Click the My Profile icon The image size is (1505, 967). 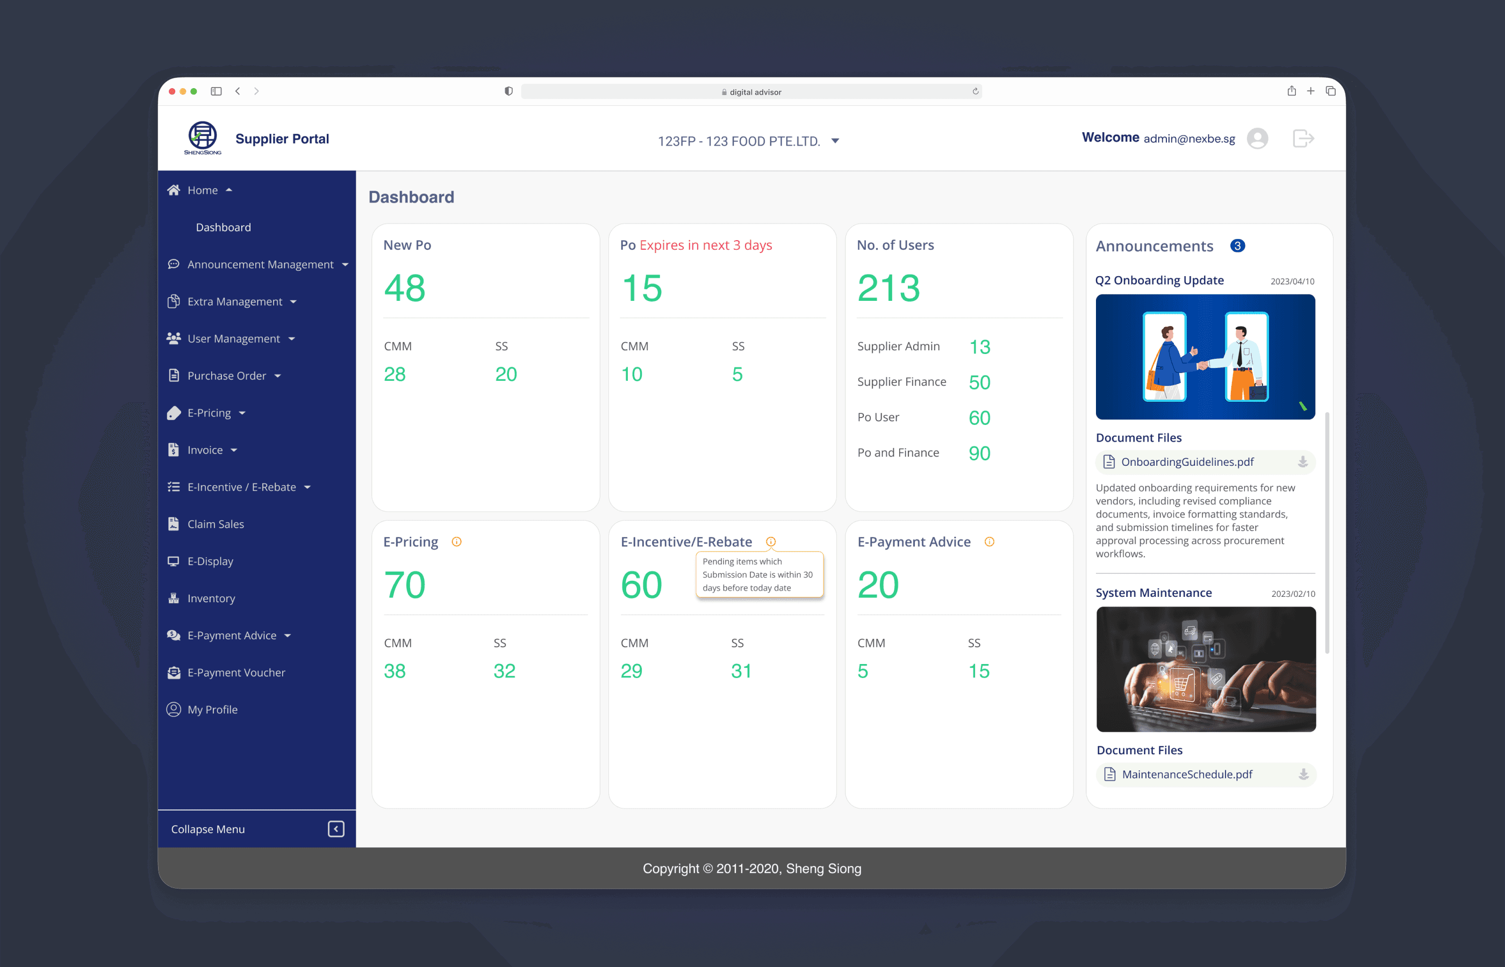[174, 709]
